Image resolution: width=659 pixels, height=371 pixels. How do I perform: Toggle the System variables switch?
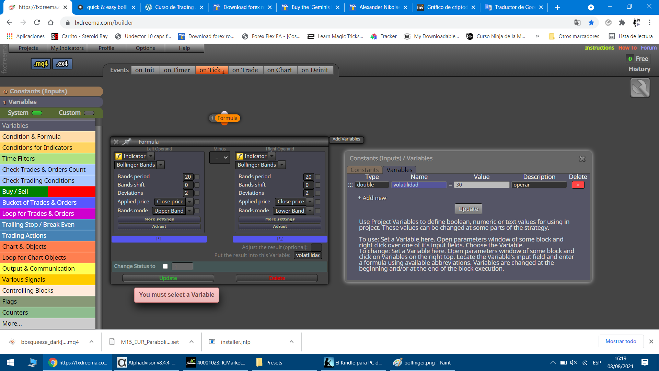point(37,113)
